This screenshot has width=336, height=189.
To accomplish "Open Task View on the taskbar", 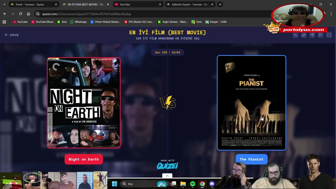I will pyautogui.click(x=174, y=184).
